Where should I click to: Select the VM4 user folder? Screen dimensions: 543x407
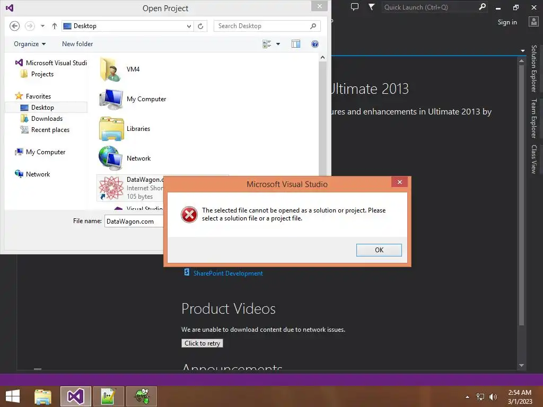pos(119,69)
